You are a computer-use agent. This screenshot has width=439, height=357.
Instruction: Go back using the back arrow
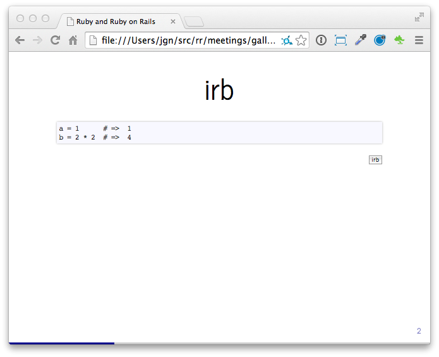(x=20, y=40)
